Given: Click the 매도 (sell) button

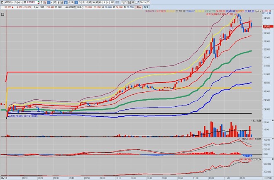Looking at the screenshot, I should [x=146, y=7].
